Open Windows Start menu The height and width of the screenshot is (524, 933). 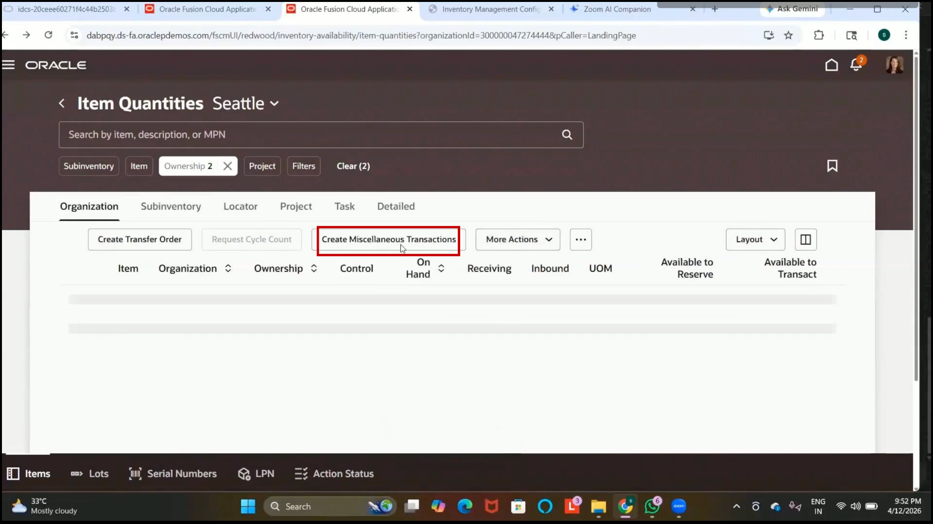pos(248,507)
